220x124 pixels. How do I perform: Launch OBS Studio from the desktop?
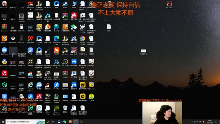(x=65, y=63)
